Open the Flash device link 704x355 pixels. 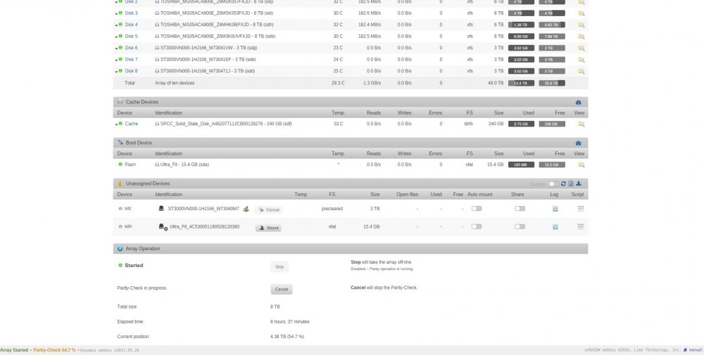click(130, 164)
